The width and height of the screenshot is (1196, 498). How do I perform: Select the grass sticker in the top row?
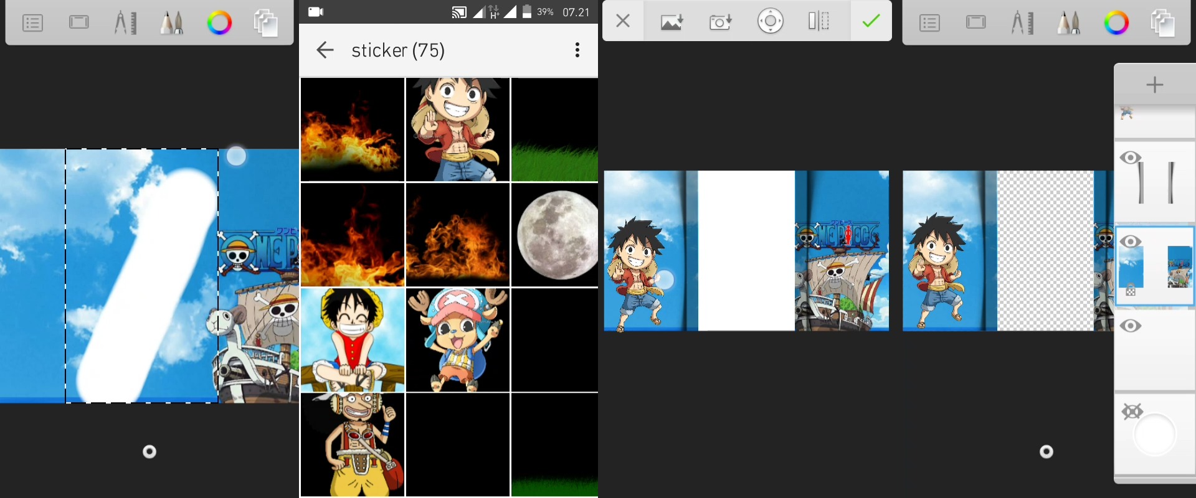tap(554, 129)
